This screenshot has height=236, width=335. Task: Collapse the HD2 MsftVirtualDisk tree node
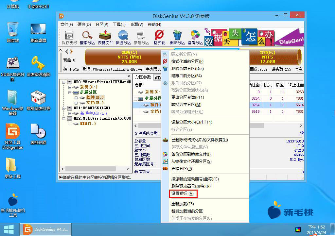63,119
